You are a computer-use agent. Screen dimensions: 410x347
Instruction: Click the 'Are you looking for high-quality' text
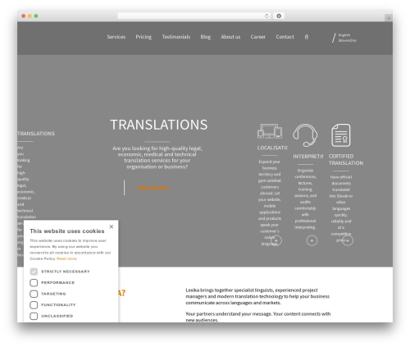click(x=157, y=158)
